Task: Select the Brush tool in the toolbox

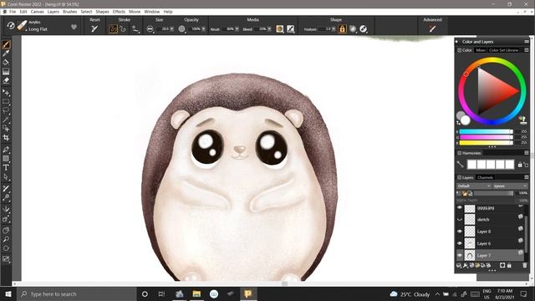Action: (x=6, y=44)
